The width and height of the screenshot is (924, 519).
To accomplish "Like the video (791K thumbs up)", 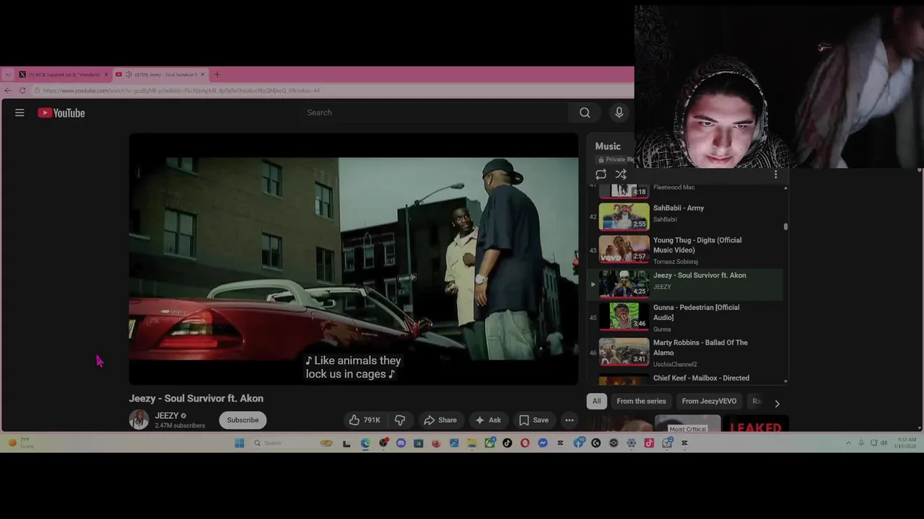I will [365, 420].
